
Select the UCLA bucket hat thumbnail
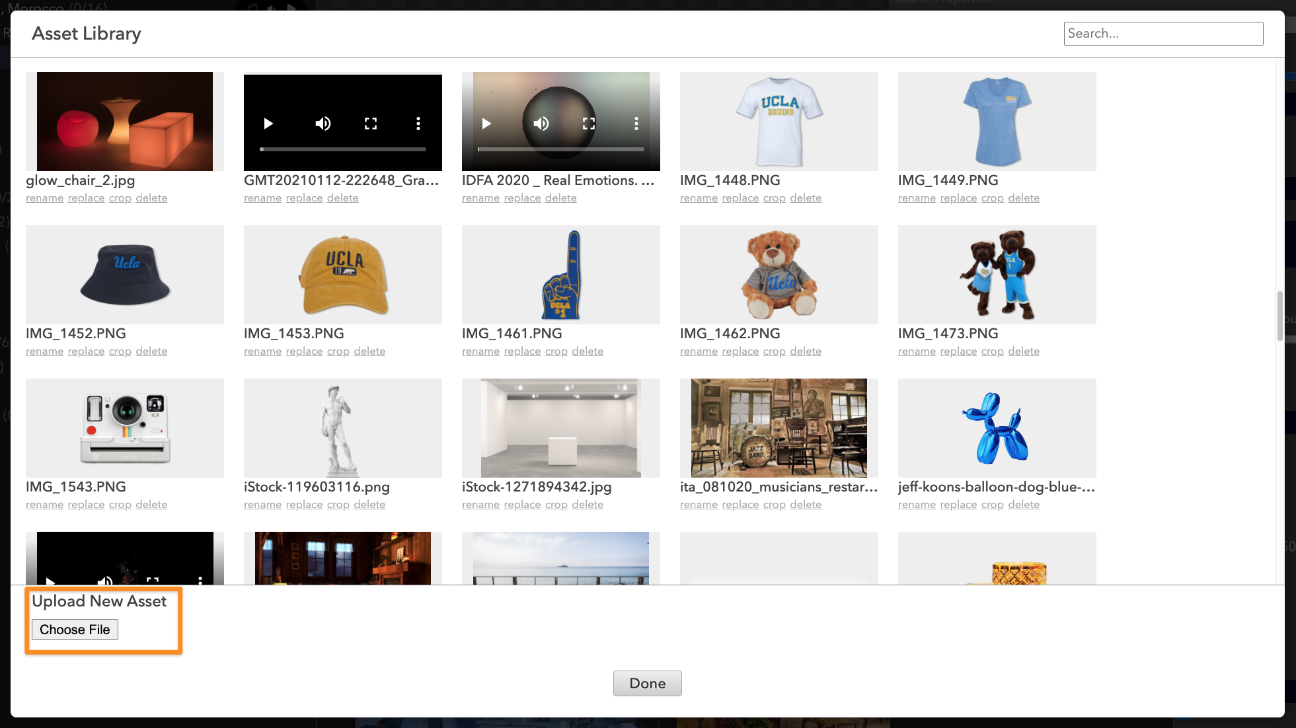[x=125, y=275]
